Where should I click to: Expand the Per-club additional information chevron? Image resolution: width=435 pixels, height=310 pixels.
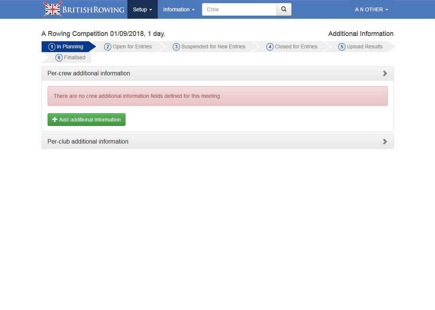point(385,142)
